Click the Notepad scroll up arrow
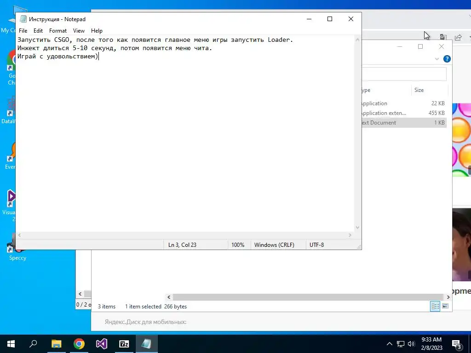 coord(357,40)
